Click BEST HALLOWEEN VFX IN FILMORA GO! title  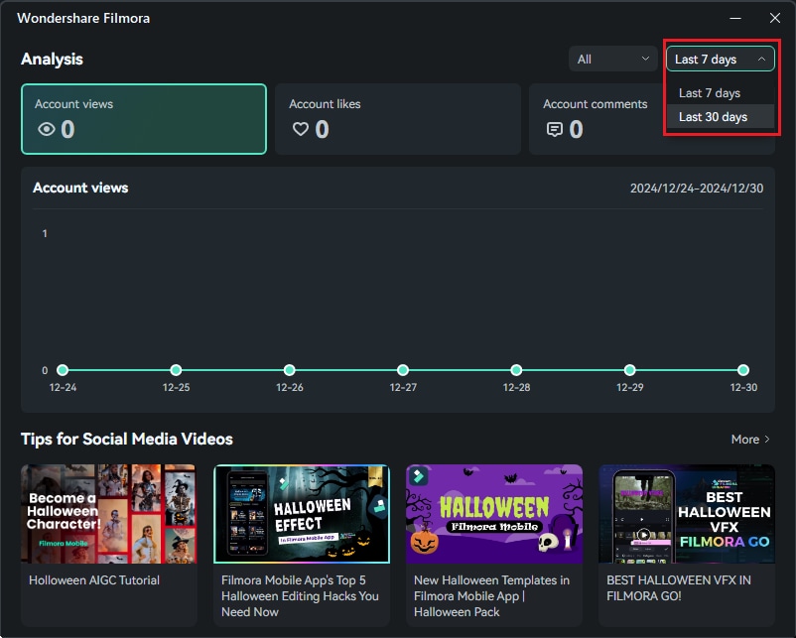(679, 587)
